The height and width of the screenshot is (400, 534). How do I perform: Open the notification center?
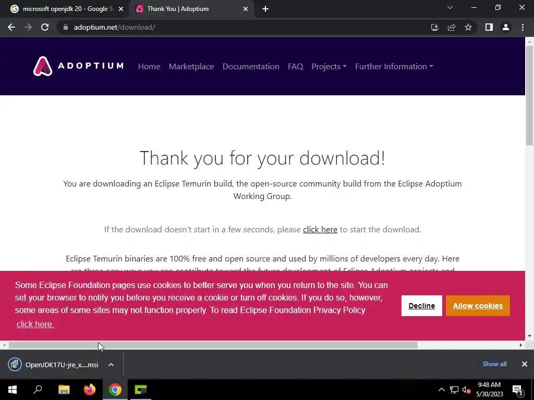(x=517, y=390)
